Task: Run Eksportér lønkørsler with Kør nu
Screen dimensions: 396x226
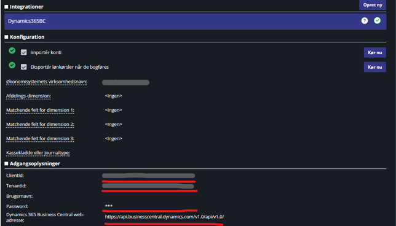Action: coord(375,67)
